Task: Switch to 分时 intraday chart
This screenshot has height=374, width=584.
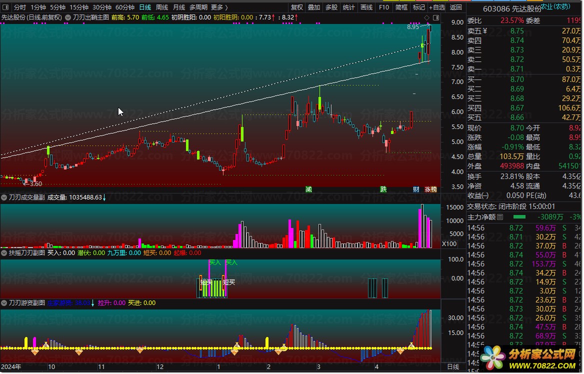Action: [19, 7]
